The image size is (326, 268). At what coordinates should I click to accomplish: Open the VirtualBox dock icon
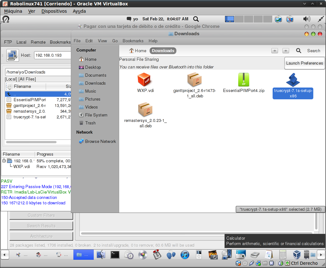click(297, 255)
